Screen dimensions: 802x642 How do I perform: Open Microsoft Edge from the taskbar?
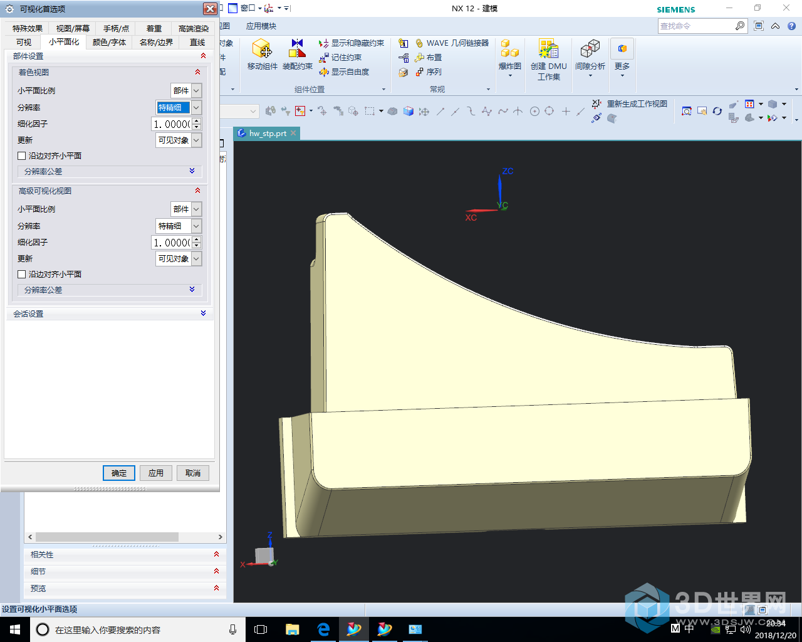coord(323,629)
